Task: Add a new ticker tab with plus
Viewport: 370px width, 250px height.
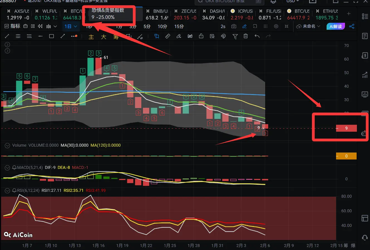Action: (349, 14)
